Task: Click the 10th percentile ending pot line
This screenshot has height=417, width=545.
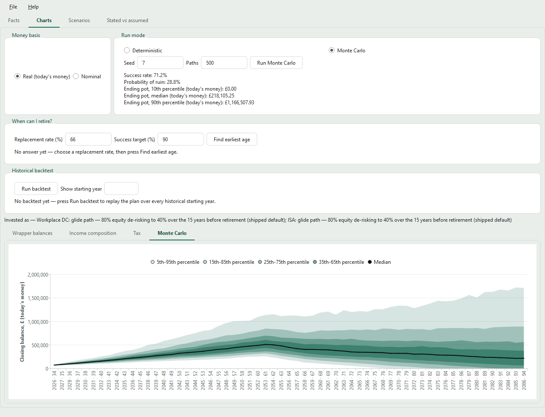Action: [180, 89]
